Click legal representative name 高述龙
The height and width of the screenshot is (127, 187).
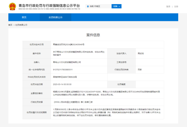tap(141, 53)
